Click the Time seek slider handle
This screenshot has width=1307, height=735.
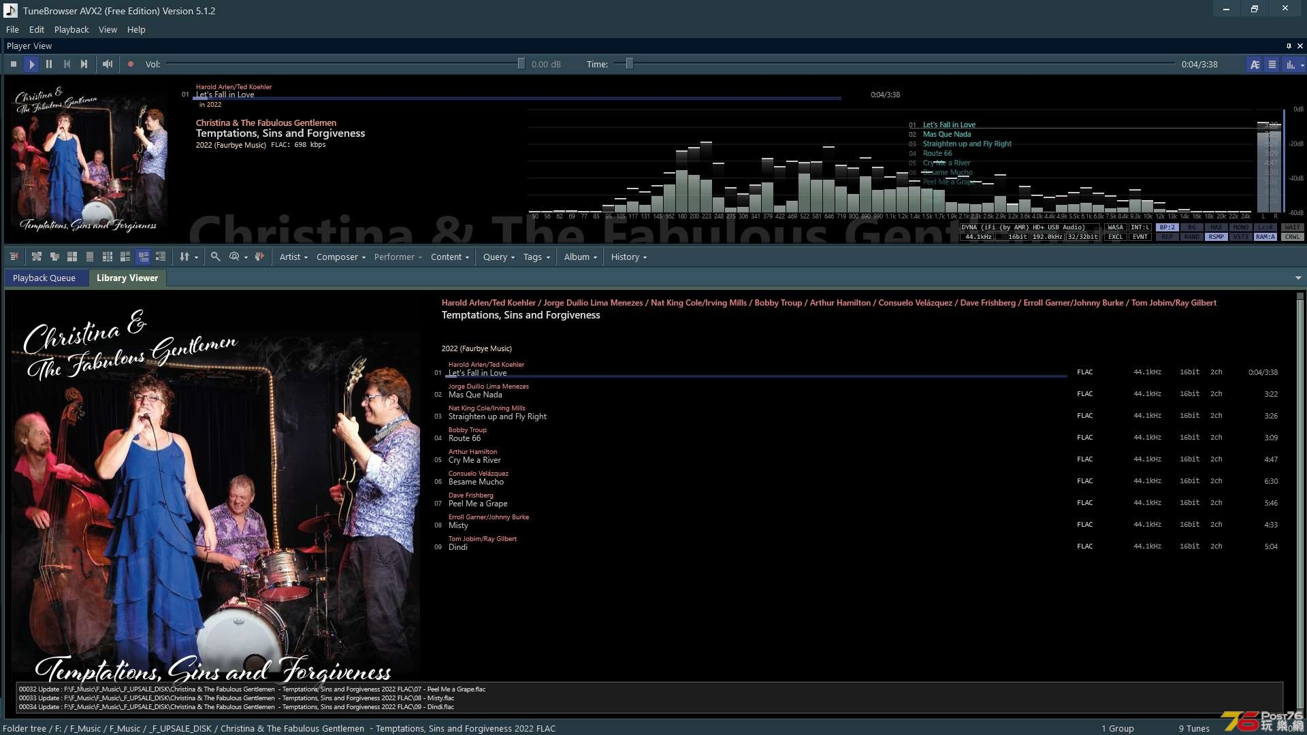[629, 63]
